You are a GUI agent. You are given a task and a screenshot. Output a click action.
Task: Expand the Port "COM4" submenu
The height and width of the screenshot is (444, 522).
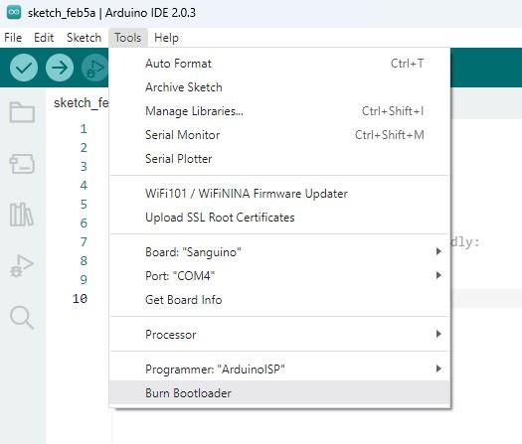[280, 276]
